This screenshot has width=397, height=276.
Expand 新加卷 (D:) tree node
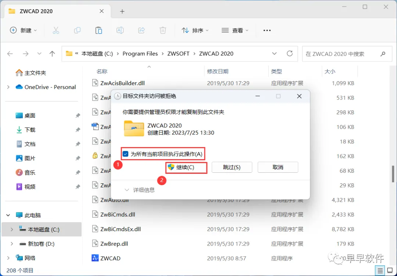(12, 244)
